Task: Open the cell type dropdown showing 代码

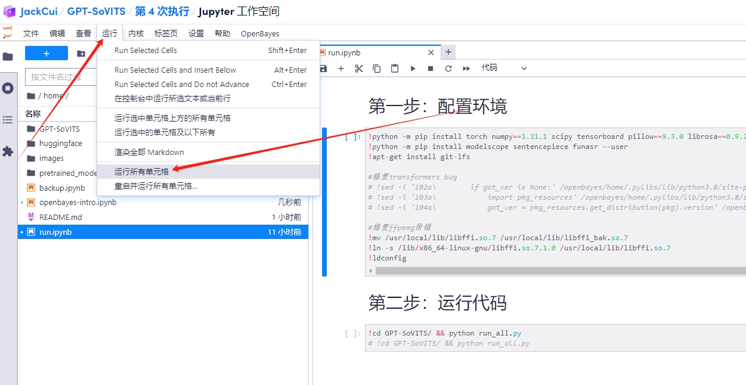Action: click(x=504, y=68)
